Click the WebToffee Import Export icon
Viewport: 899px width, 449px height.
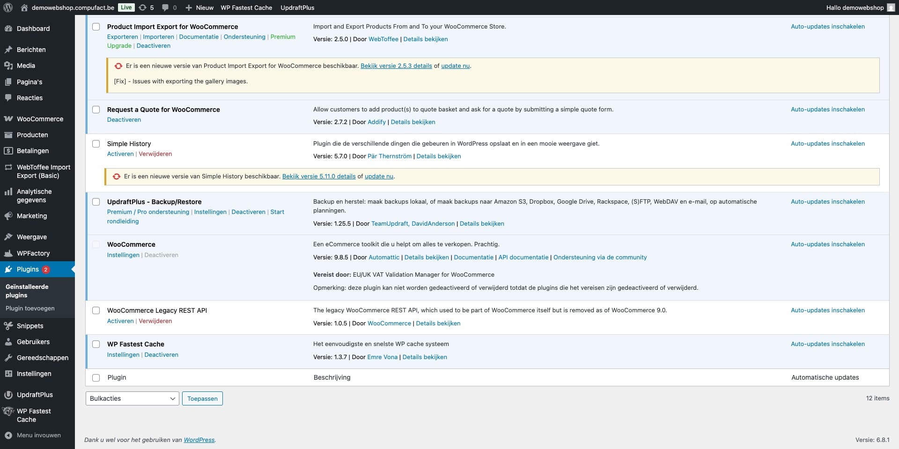(8, 167)
